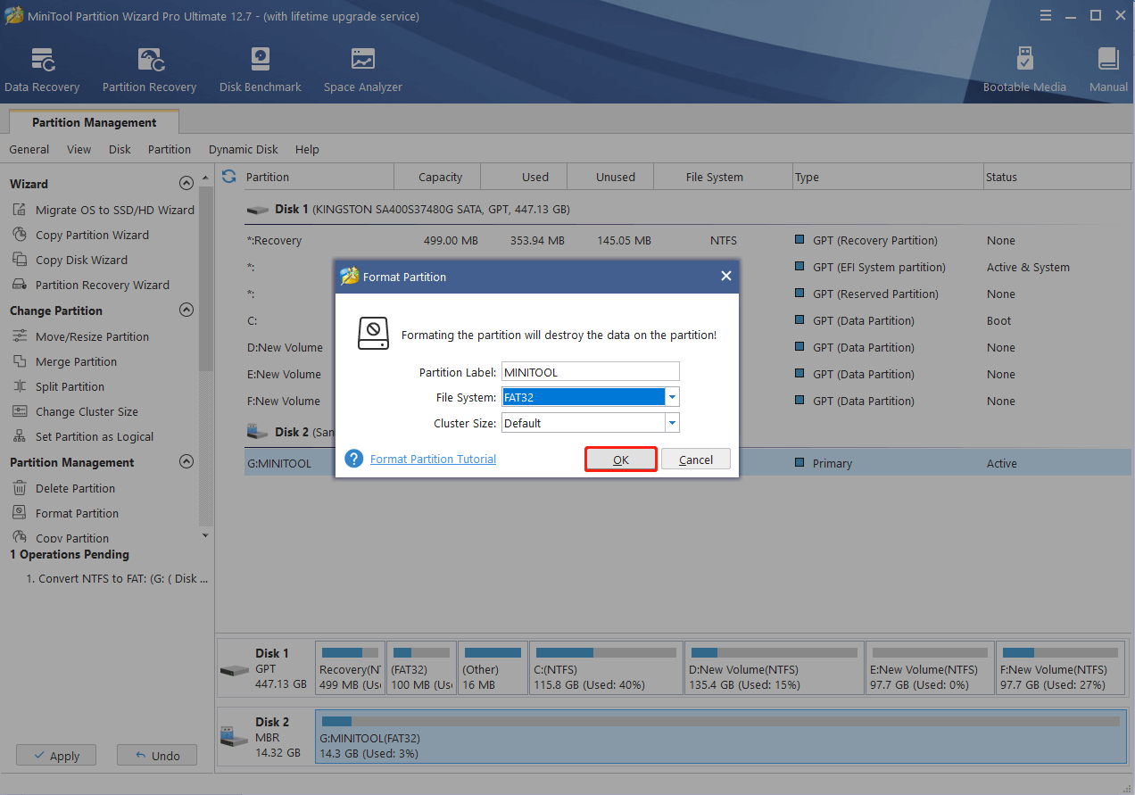
Task: Select D:New Volume(NTFS) block in disk map
Action: pyautogui.click(x=774, y=667)
